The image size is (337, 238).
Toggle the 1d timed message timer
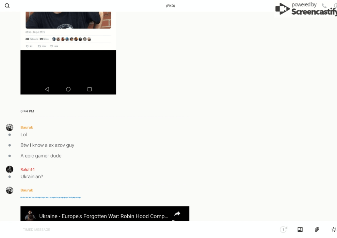[x=284, y=230]
